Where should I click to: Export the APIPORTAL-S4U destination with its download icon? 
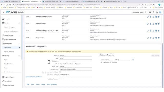(x=153, y=24)
